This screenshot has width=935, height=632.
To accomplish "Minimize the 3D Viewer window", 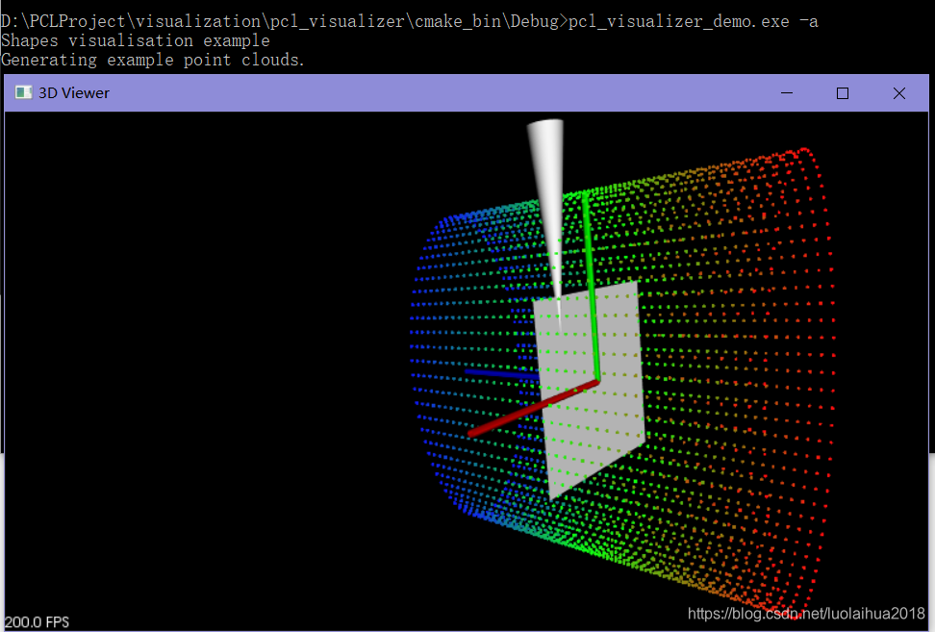I will (787, 93).
